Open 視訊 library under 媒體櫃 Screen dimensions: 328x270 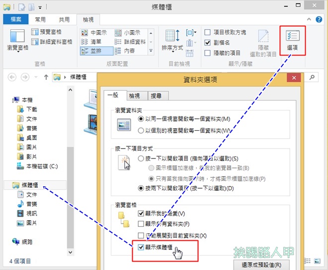(31, 213)
